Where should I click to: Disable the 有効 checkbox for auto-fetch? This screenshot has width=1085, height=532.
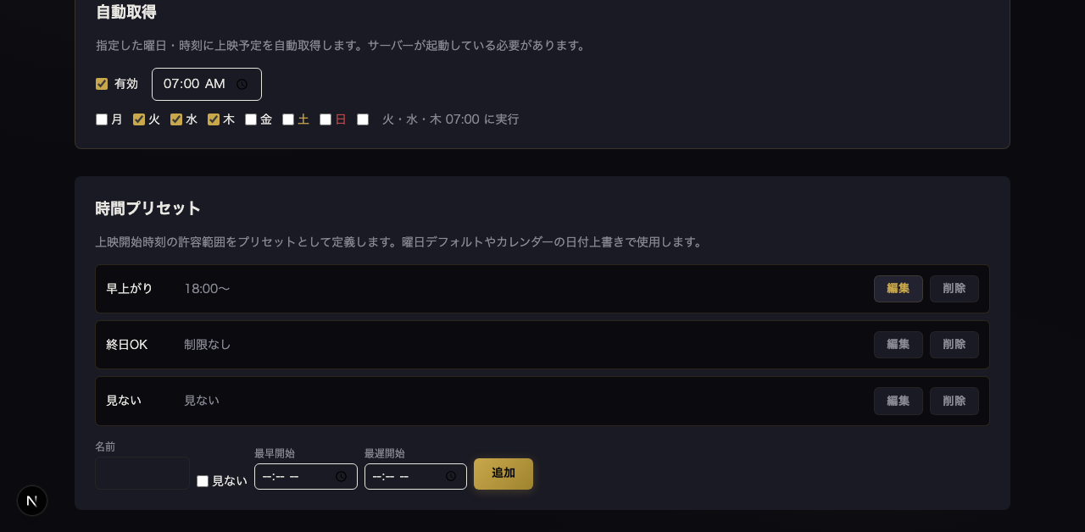[101, 84]
